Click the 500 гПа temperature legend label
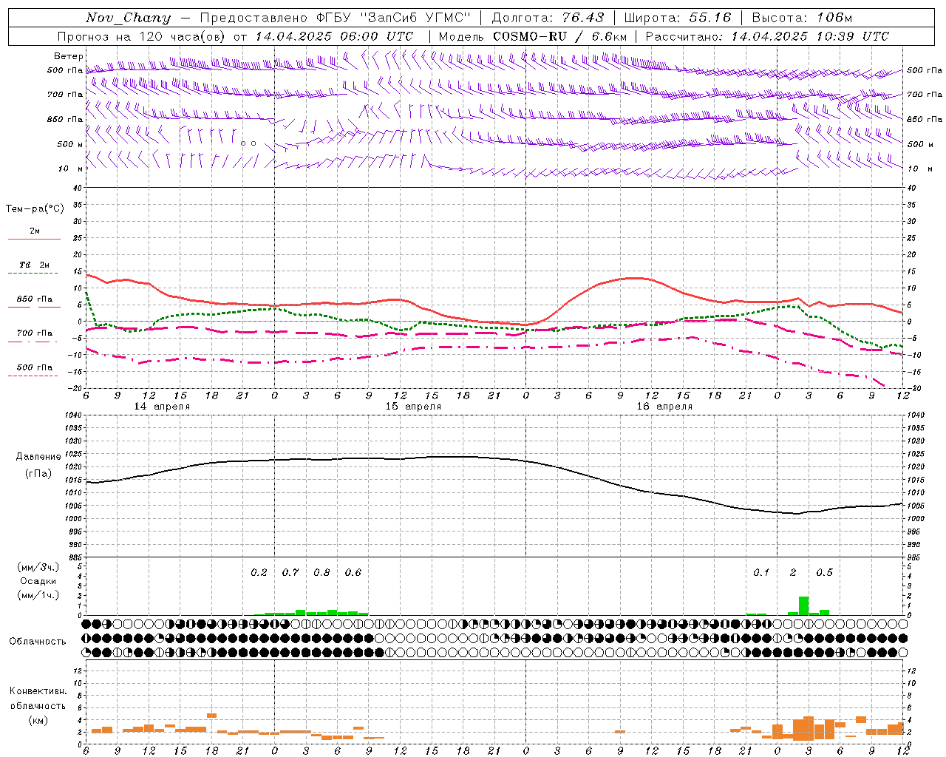This screenshot has width=946, height=757. 35,367
